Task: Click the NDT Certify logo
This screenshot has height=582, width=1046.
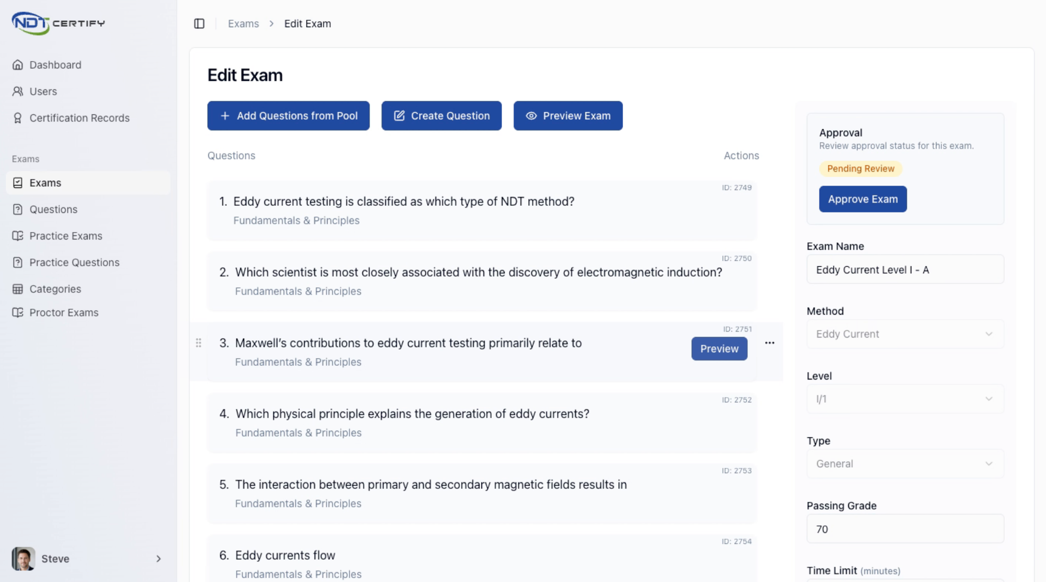Action: [x=58, y=23]
